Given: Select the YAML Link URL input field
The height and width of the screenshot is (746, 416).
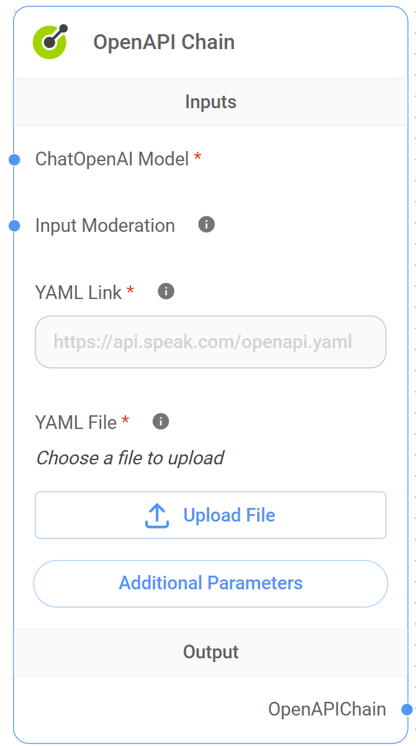Looking at the screenshot, I should [x=210, y=342].
